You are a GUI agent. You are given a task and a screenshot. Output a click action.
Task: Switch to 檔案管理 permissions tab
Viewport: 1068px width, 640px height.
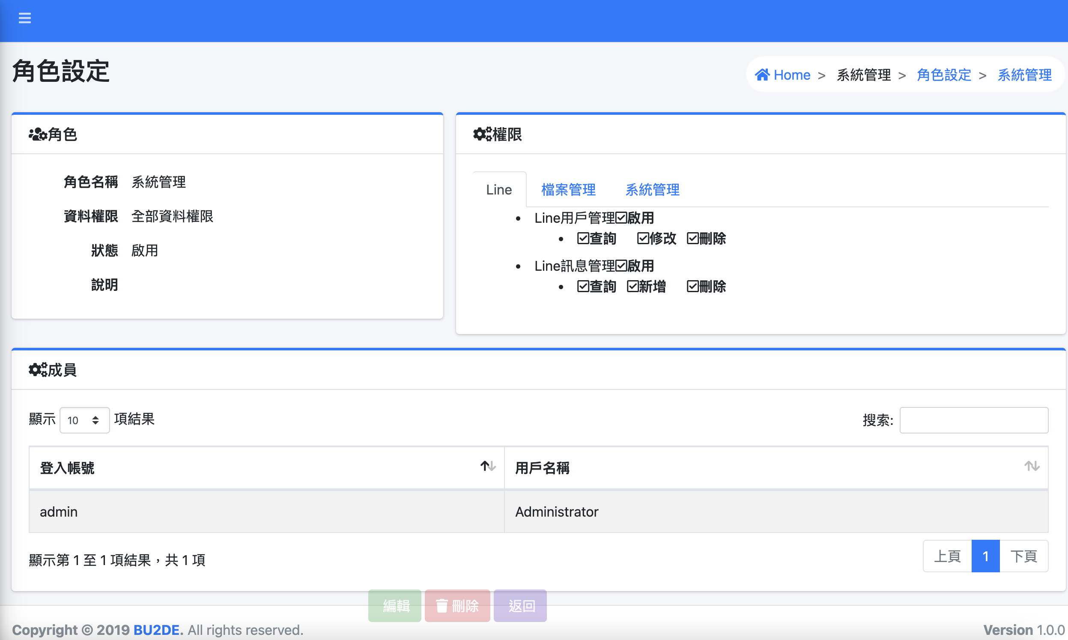[568, 190]
